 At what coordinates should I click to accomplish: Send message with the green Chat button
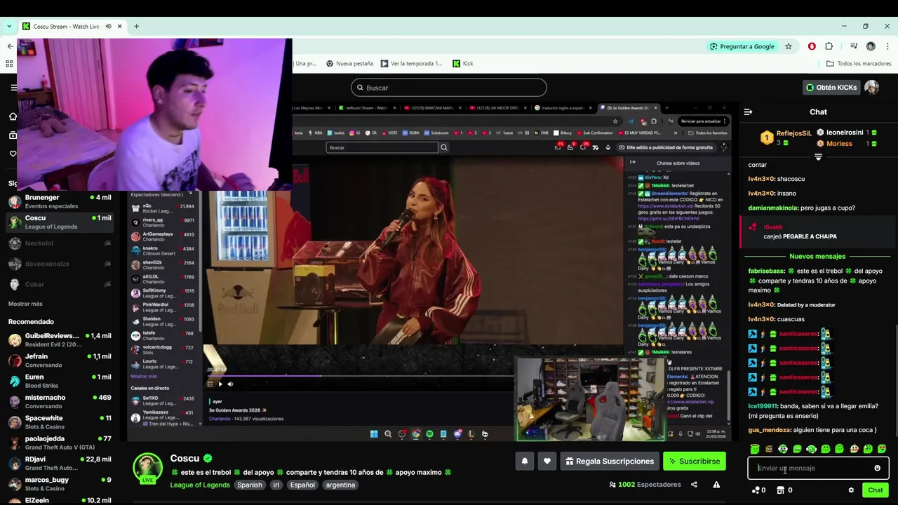[875, 490]
